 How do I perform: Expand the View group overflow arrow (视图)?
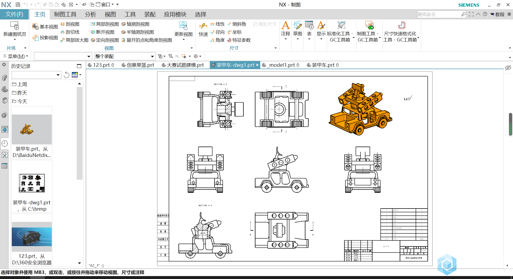192,48
